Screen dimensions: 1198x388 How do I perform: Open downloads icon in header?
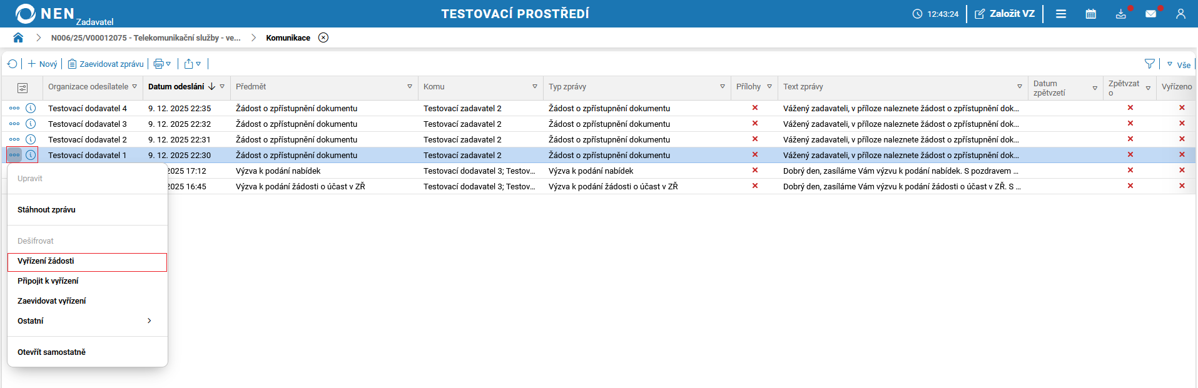pos(1121,14)
